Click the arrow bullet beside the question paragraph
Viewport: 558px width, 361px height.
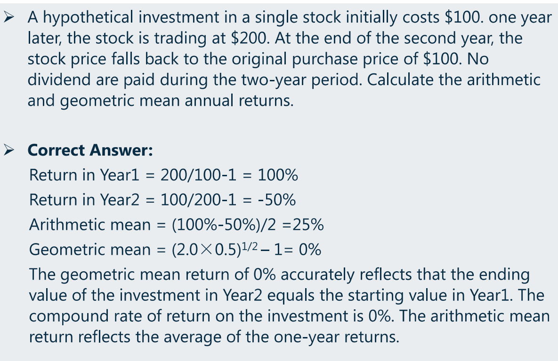(8, 17)
